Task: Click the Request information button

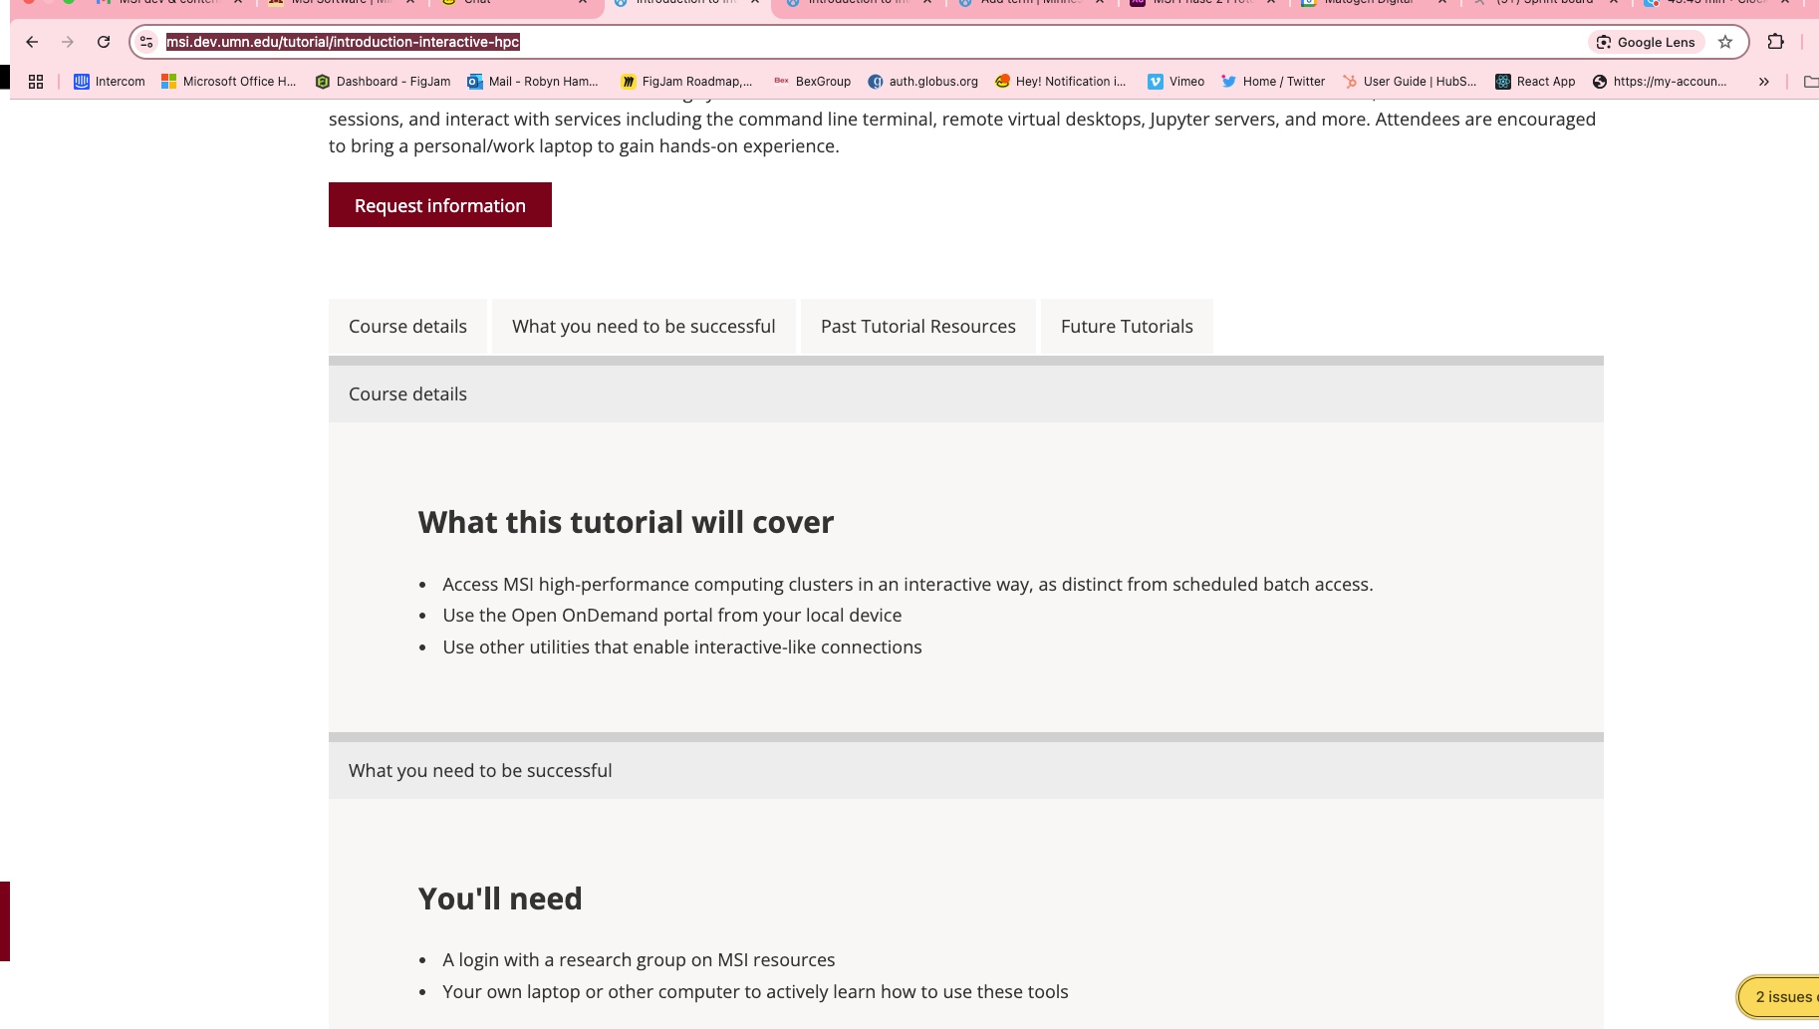Action: pyautogui.click(x=439, y=205)
